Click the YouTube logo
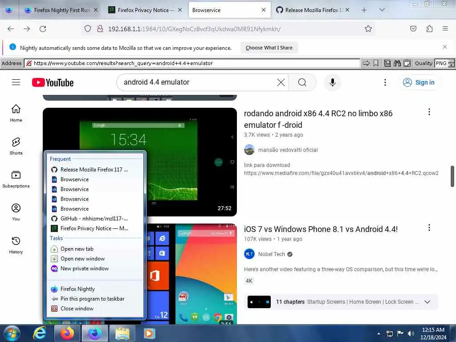Screen dimensions: 456x342 (53, 82)
